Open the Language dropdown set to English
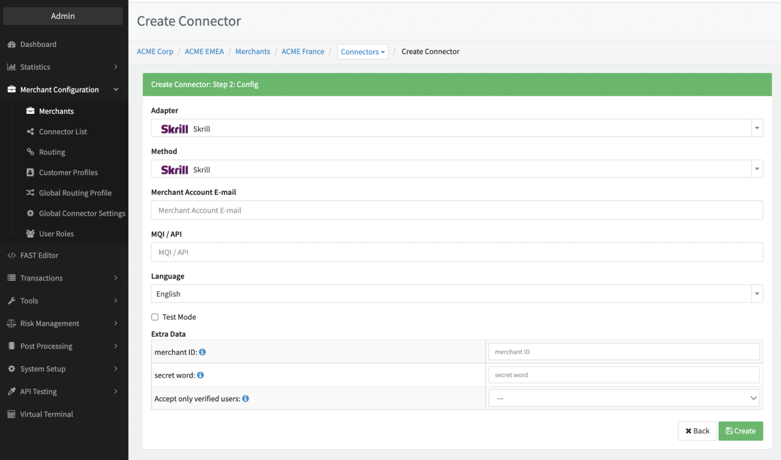This screenshot has height=460, width=781. [x=456, y=294]
